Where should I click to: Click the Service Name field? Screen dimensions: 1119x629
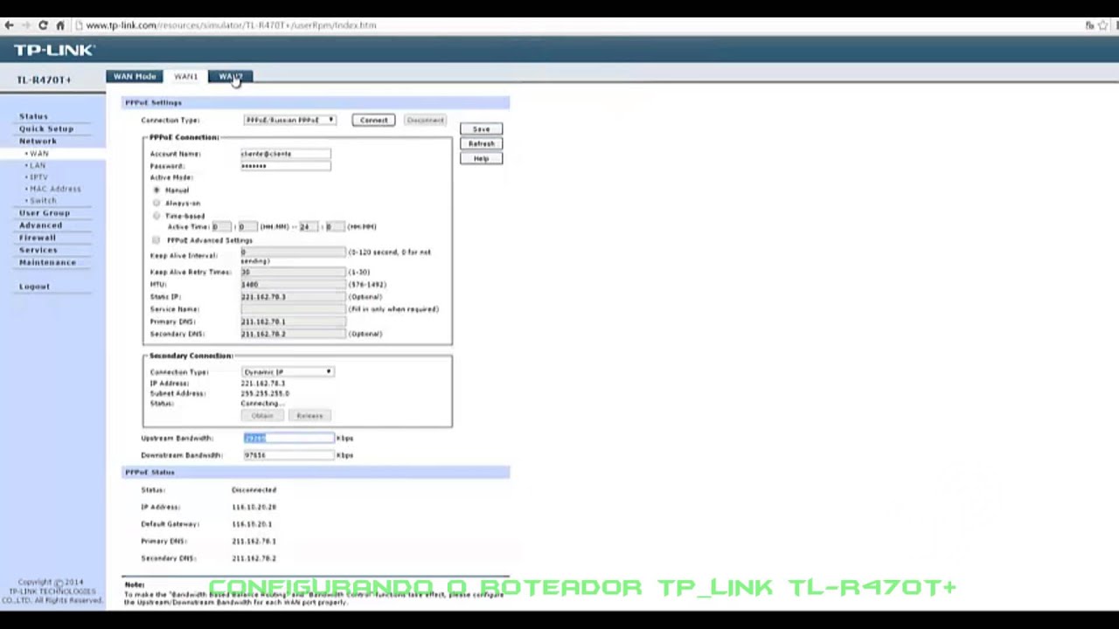click(293, 309)
